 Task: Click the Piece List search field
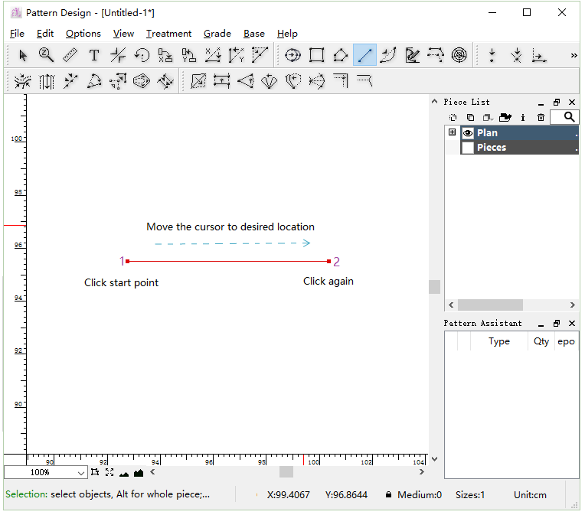click(565, 117)
